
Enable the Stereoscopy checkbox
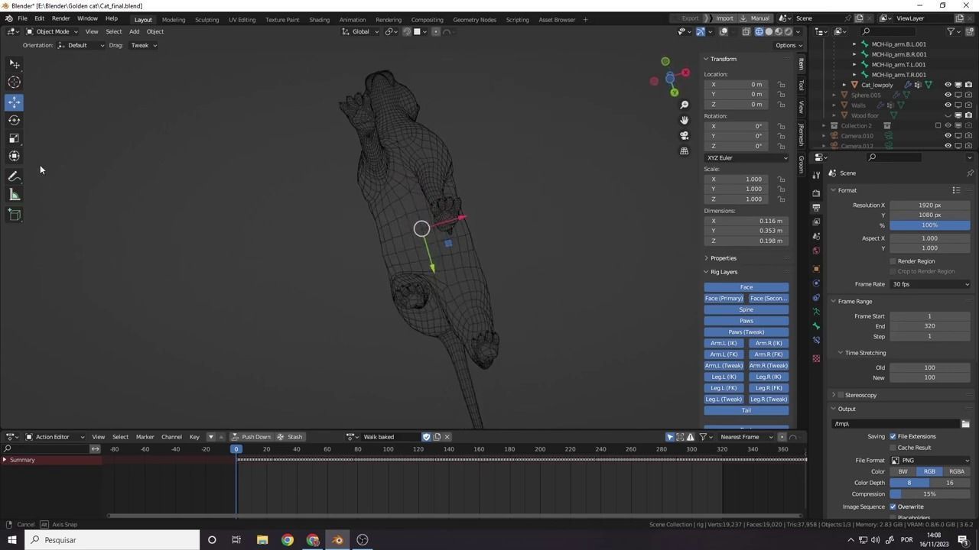(x=841, y=395)
